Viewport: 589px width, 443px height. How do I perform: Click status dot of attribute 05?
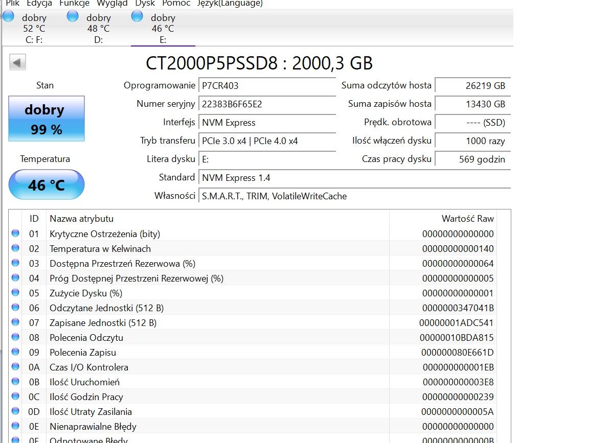(15, 292)
